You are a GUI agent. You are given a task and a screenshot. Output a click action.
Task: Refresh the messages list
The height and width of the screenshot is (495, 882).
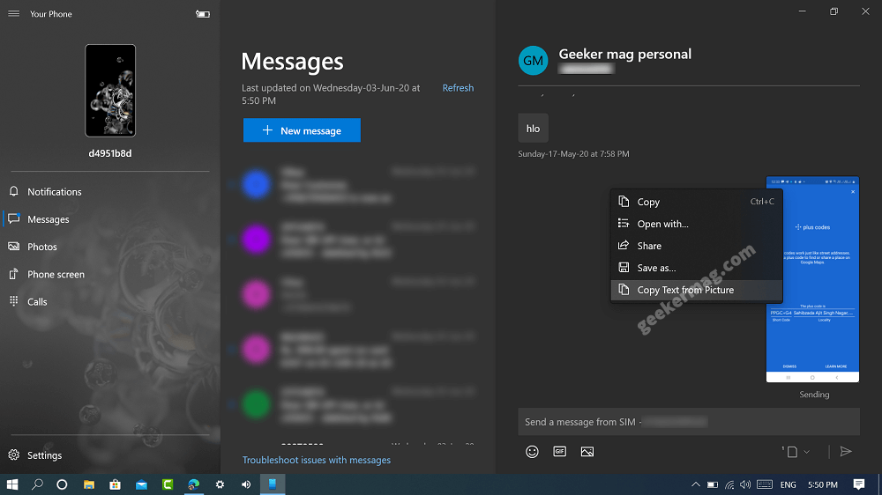[x=458, y=88]
